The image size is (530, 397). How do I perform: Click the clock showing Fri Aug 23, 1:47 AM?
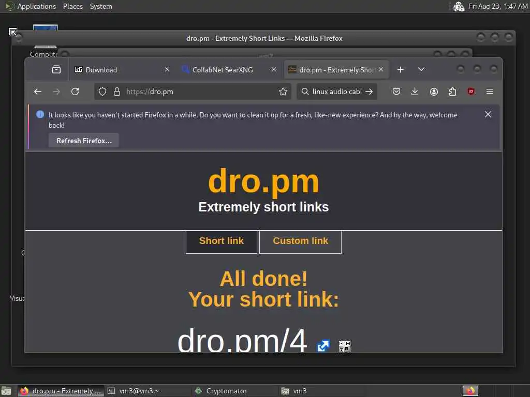tap(497, 6)
